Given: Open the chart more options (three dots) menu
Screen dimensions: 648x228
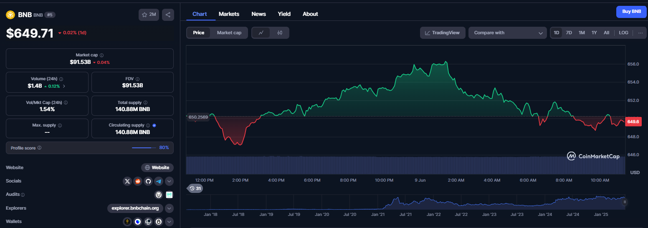Looking at the screenshot, I should 640,33.
